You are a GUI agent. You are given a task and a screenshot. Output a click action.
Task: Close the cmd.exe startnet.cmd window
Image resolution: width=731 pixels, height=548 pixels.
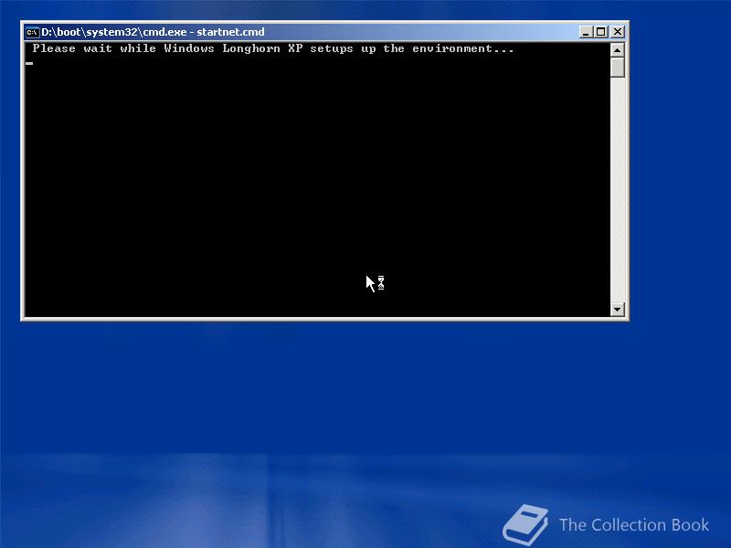tap(618, 32)
